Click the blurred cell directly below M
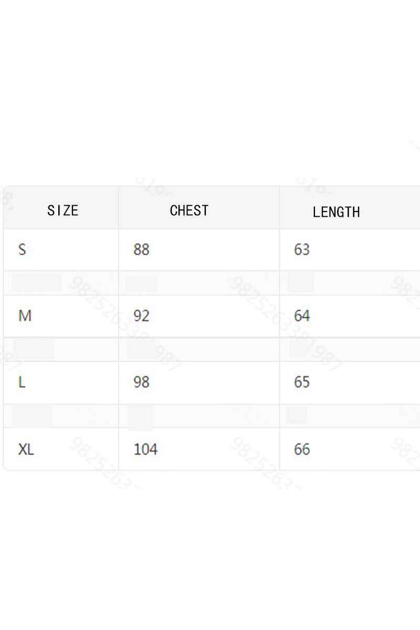This screenshot has width=420, height=630. click(34, 349)
